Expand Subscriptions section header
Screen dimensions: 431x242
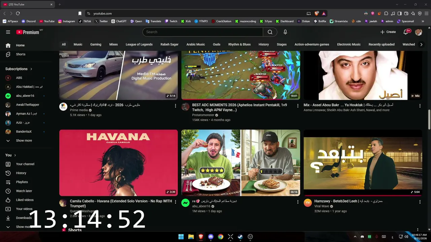19,69
